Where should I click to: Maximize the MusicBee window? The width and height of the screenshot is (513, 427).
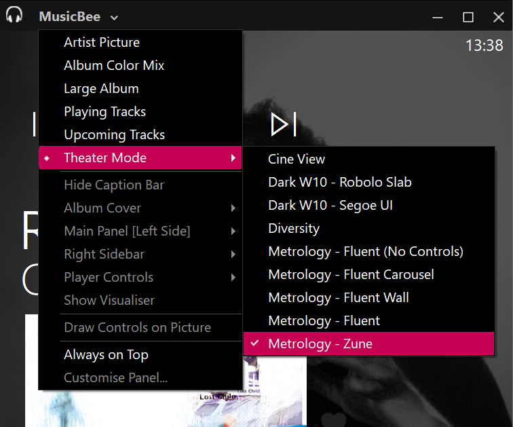click(x=468, y=18)
